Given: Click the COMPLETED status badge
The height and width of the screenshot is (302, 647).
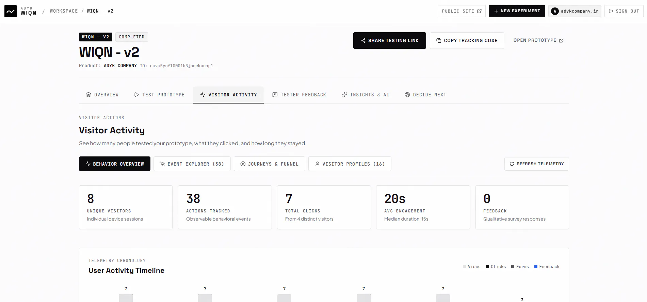Looking at the screenshot, I should tap(132, 37).
